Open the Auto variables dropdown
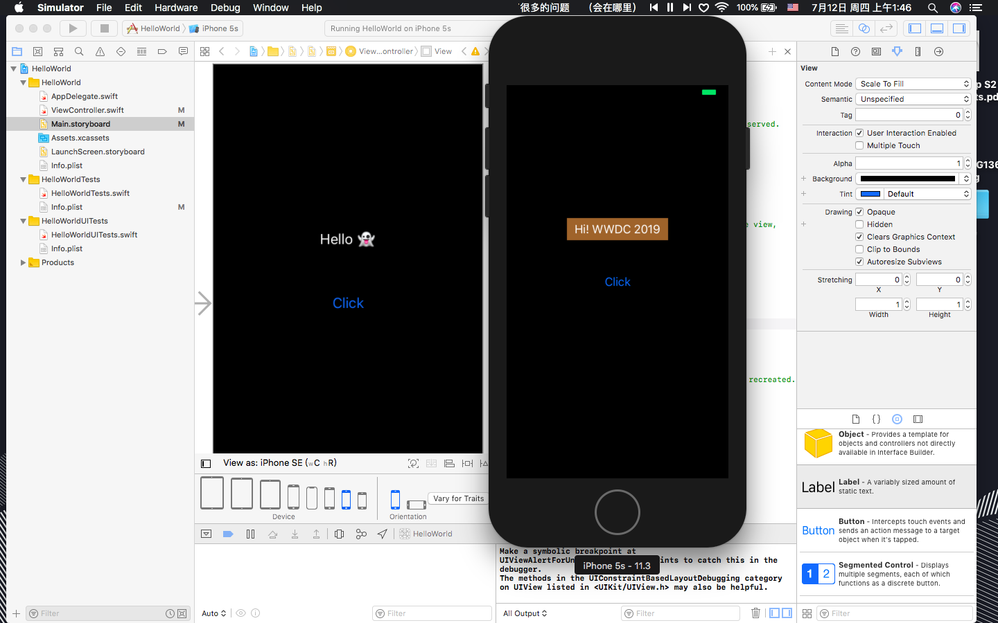 coord(213,613)
